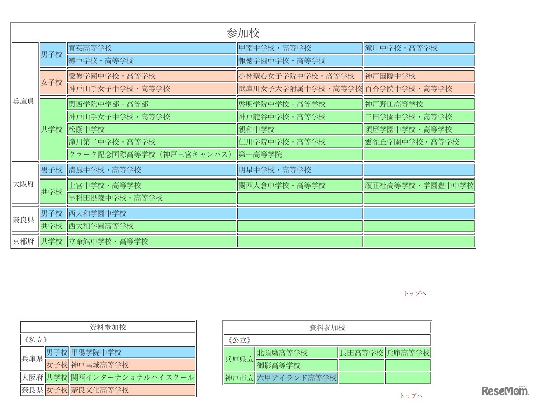The image size is (535, 402).
Task: Click 清風中学校・高等学校
Action: pos(152,170)
